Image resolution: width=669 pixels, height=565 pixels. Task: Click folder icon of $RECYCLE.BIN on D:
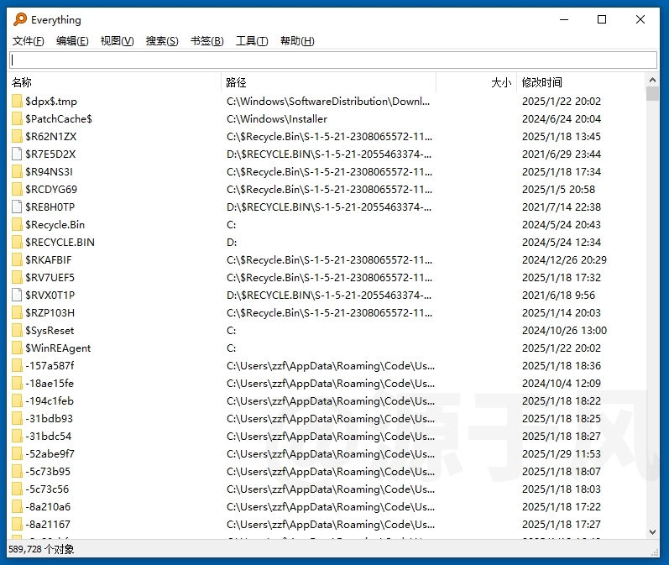(17, 243)
